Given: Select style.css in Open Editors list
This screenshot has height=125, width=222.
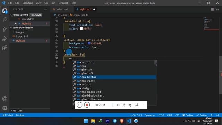Looking at the screenshot, I should [26, 24].
